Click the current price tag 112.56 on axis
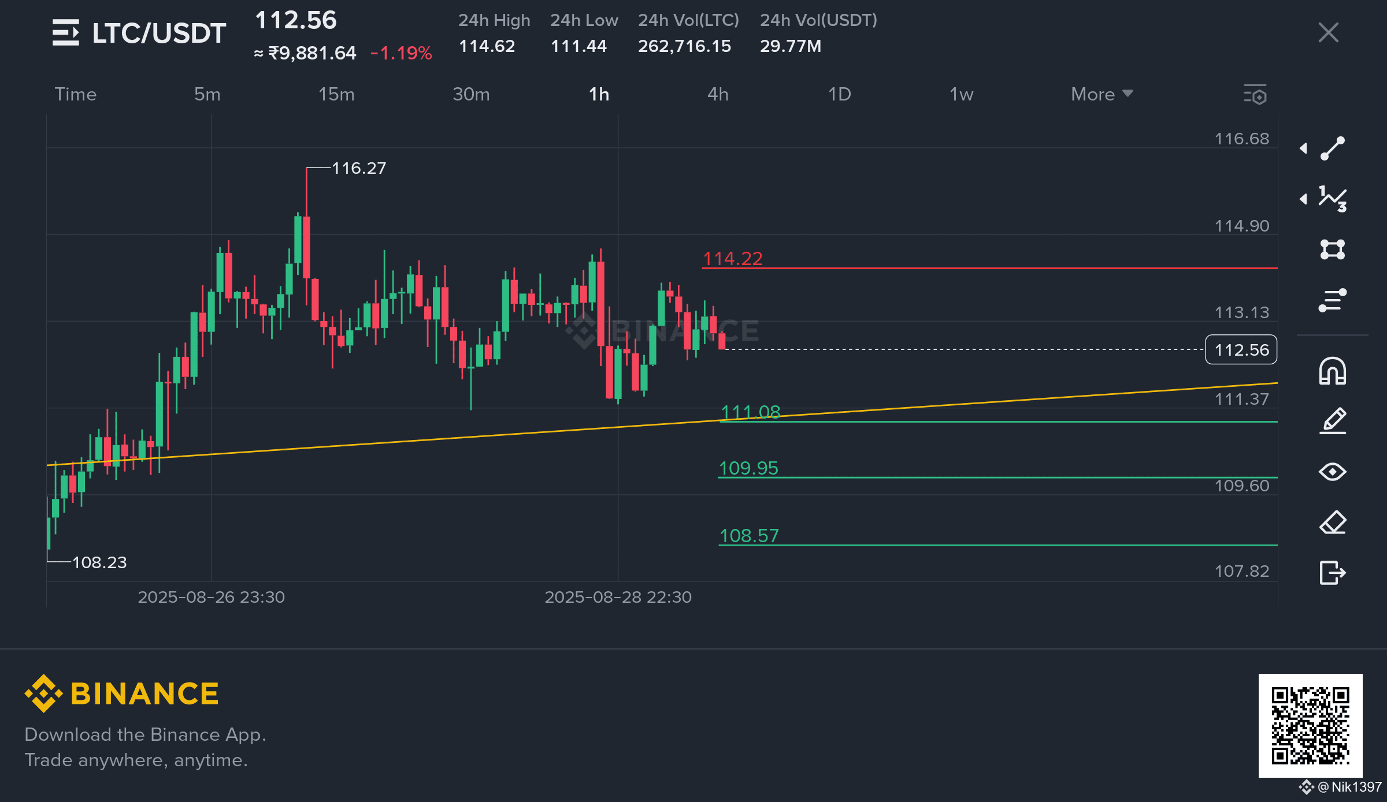The width and height of the screenshot is (1387, 802). pyautogui.click(x=1241, y=350)
